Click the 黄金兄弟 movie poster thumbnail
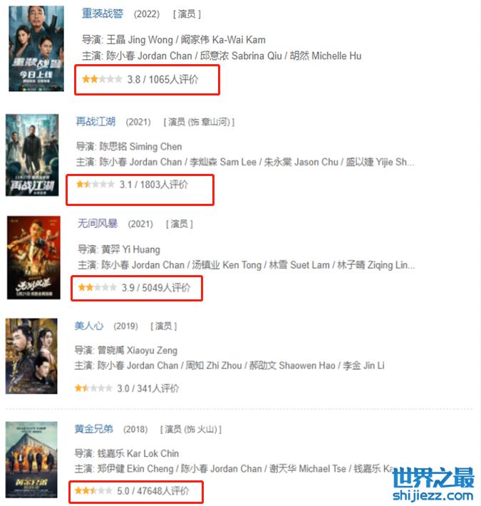 [x=31, y=460]
